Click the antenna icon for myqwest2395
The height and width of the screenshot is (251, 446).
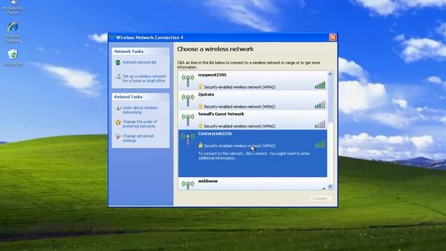(187, 81)
